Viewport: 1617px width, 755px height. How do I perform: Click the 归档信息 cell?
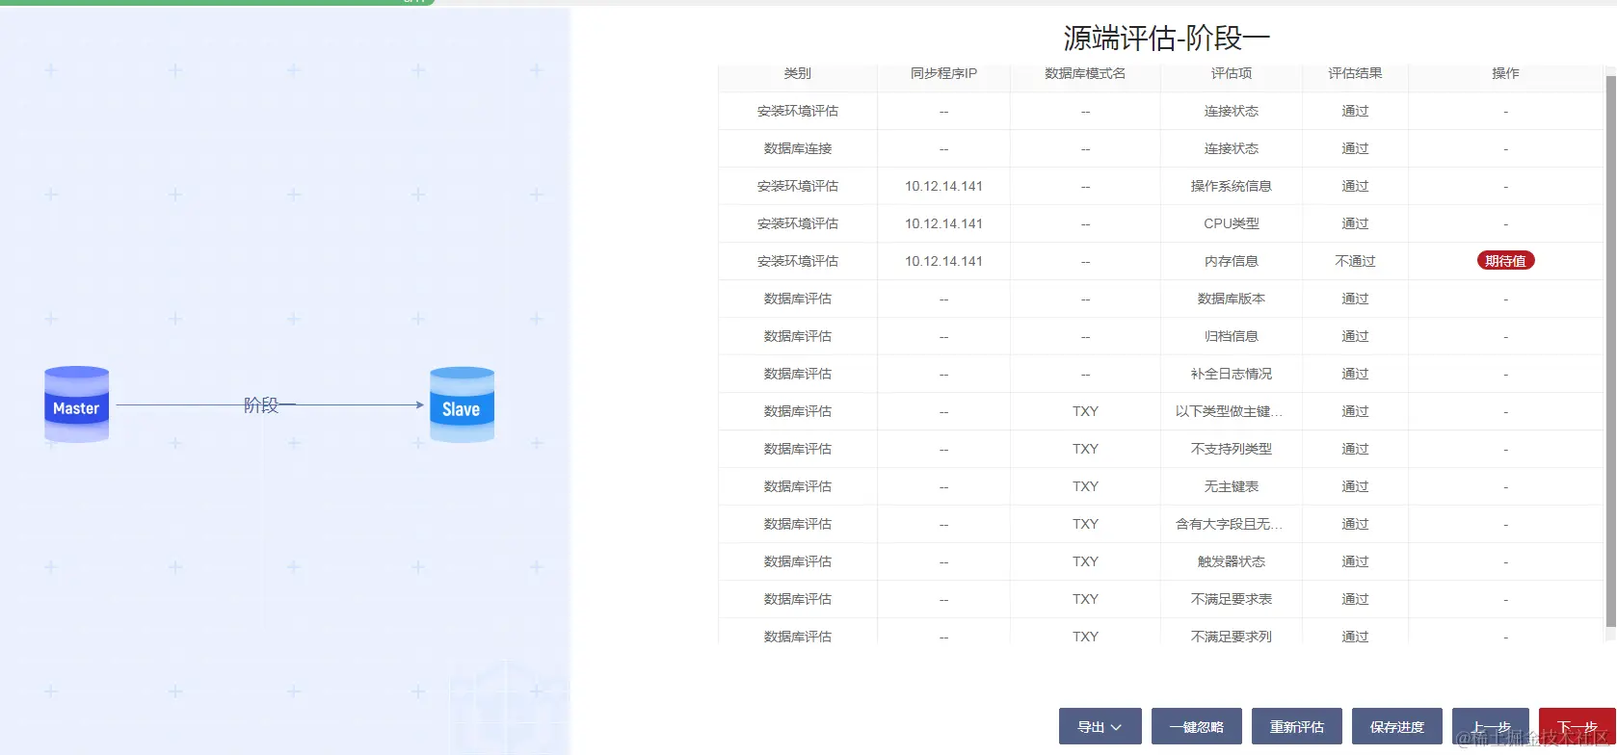point(1232,336)
